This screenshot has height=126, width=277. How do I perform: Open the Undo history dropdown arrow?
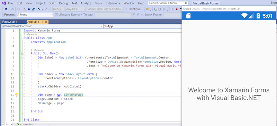pos(42,9)
